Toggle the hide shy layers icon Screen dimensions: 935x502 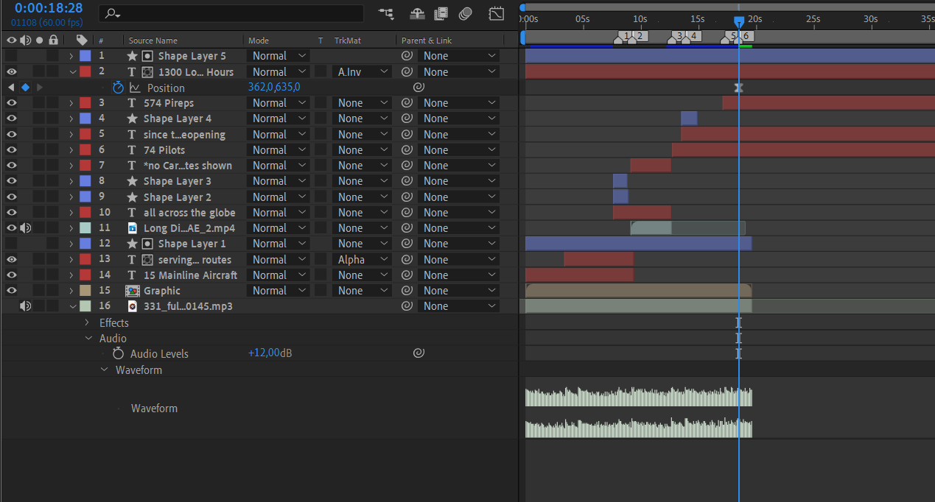coord(417,13)
